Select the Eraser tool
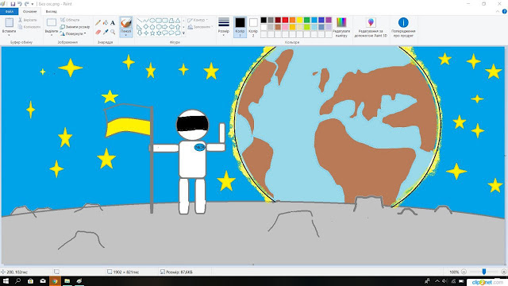 coord(98,32)
